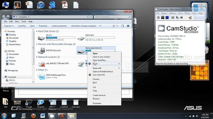Open the Explorer Tools menu
213x119 pixels.
point(24,21)
